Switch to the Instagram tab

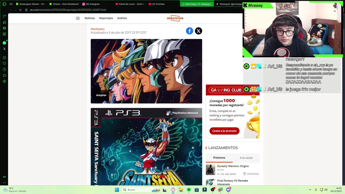click(x=97, y=4)
